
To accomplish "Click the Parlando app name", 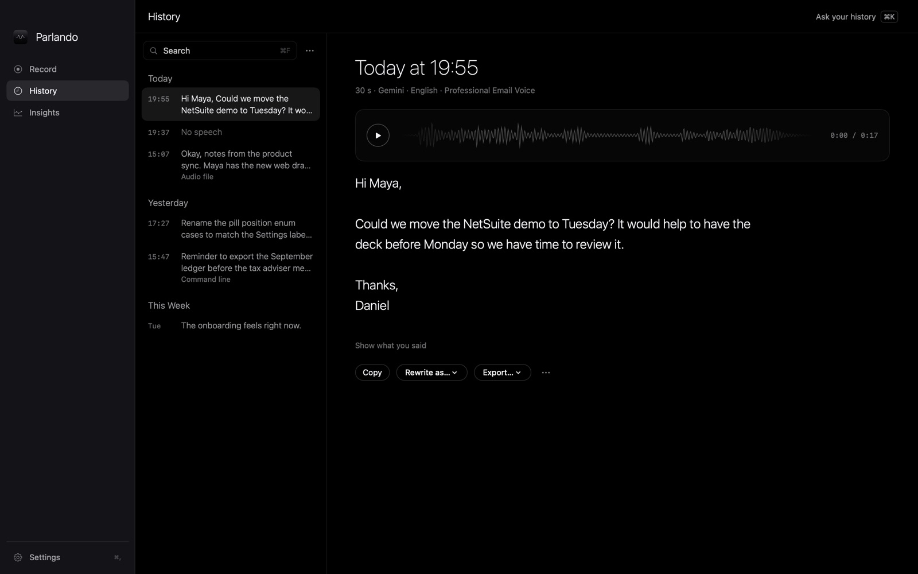I will 57,37.
